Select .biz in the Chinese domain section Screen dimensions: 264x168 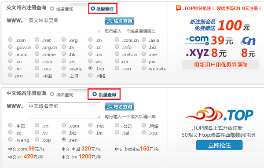click(64, 132)
